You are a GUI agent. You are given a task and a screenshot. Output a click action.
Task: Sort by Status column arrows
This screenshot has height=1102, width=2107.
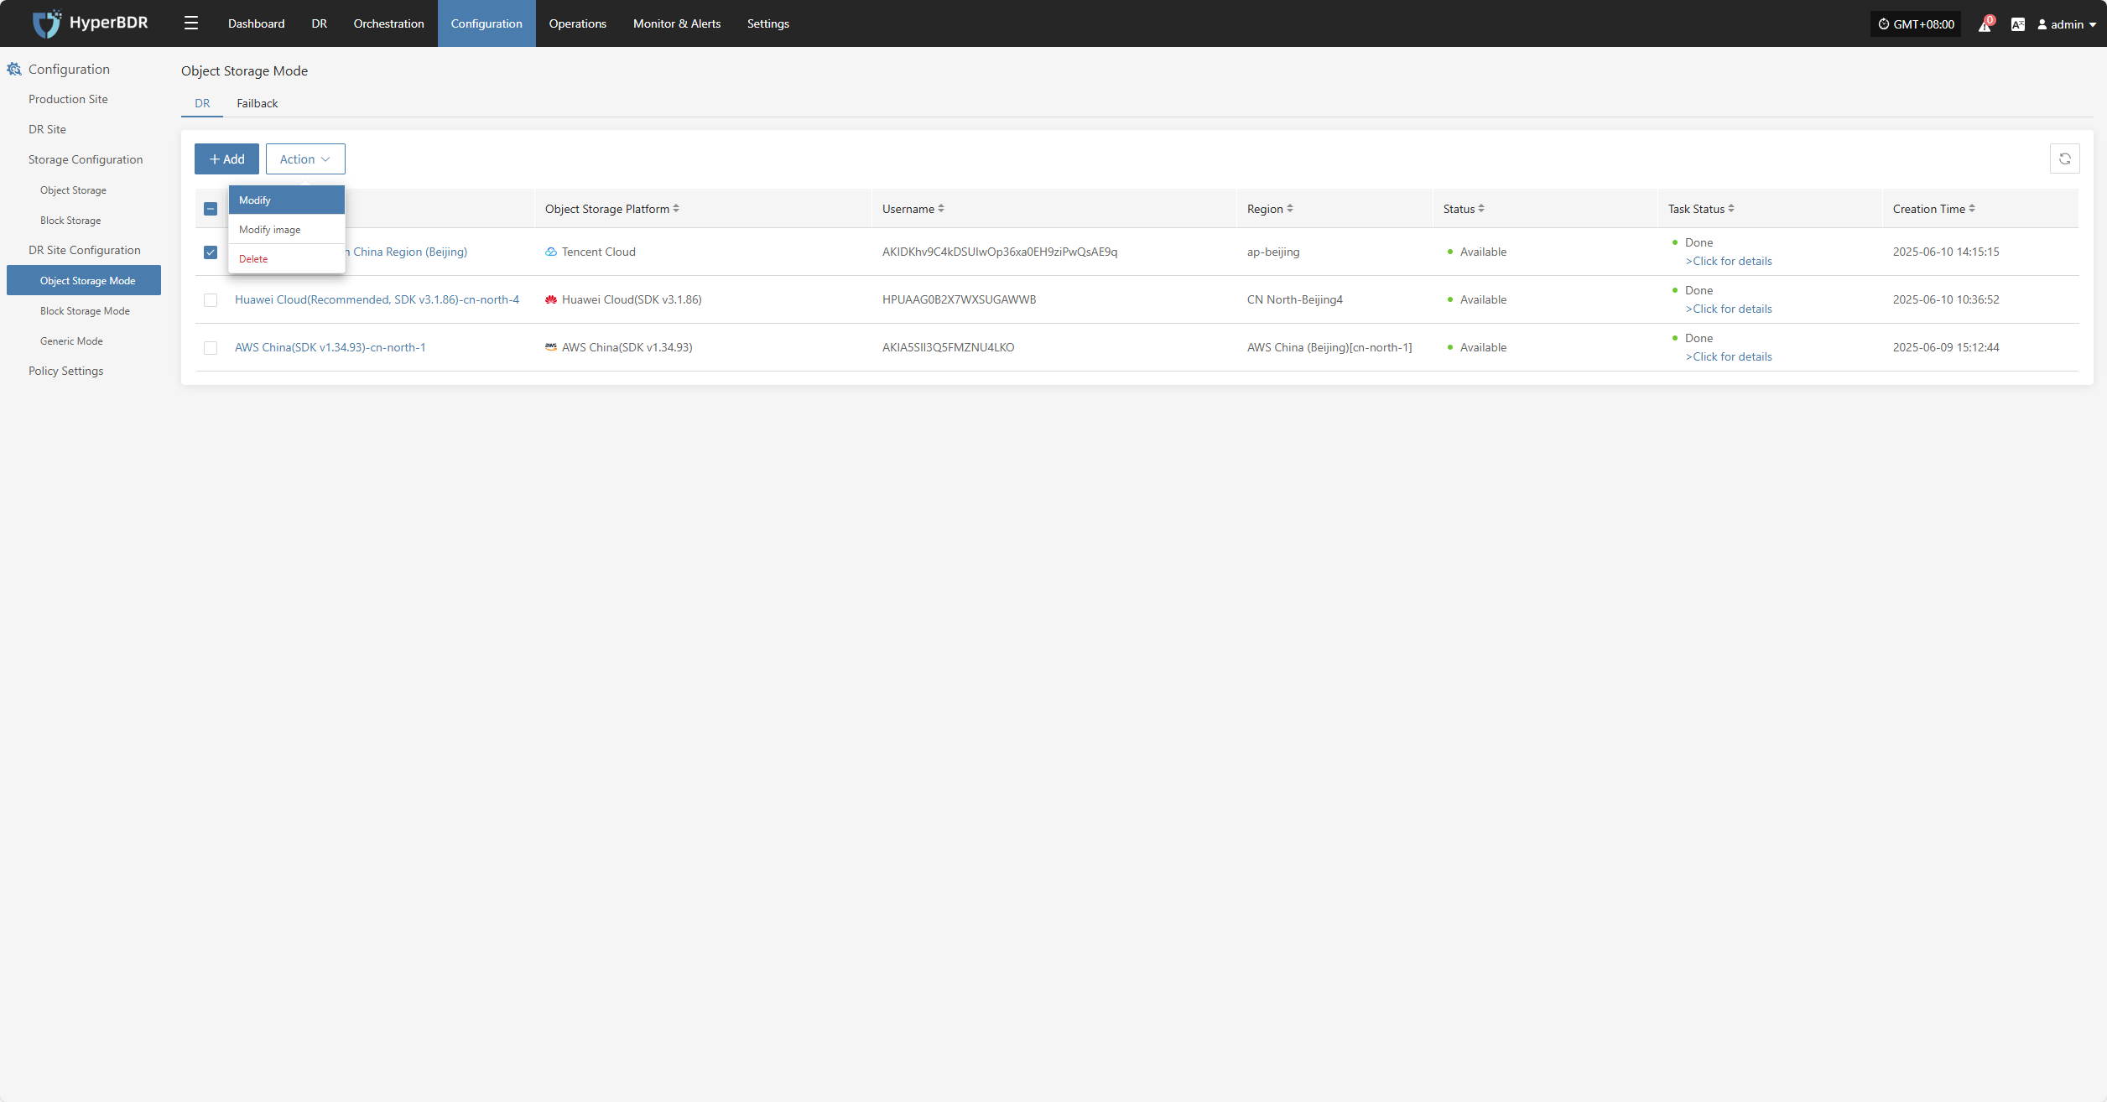tap(1481, 208)
